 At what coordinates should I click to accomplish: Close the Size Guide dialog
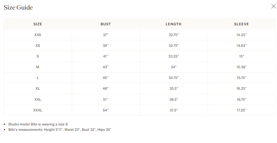pos(273,7)
